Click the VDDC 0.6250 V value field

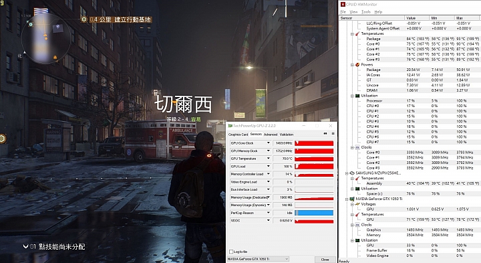[x=283, y=221]
